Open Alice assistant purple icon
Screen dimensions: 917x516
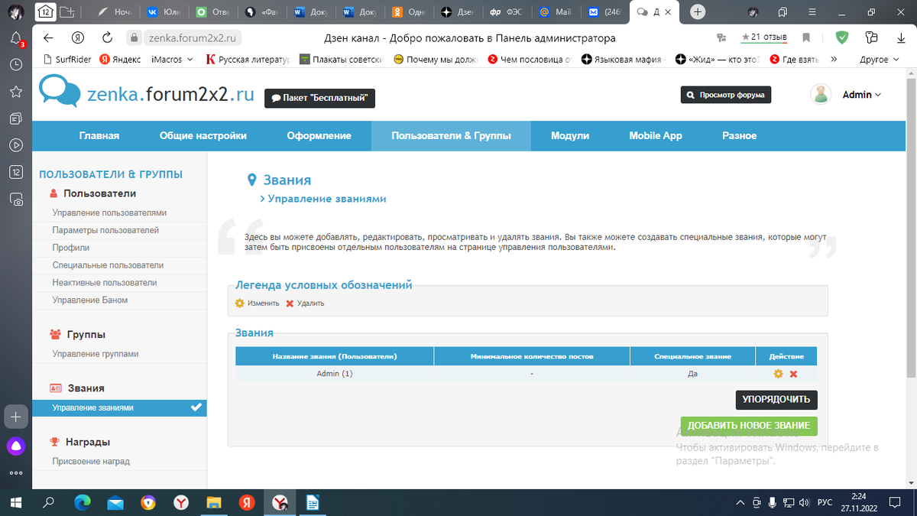tap(16, 446)
